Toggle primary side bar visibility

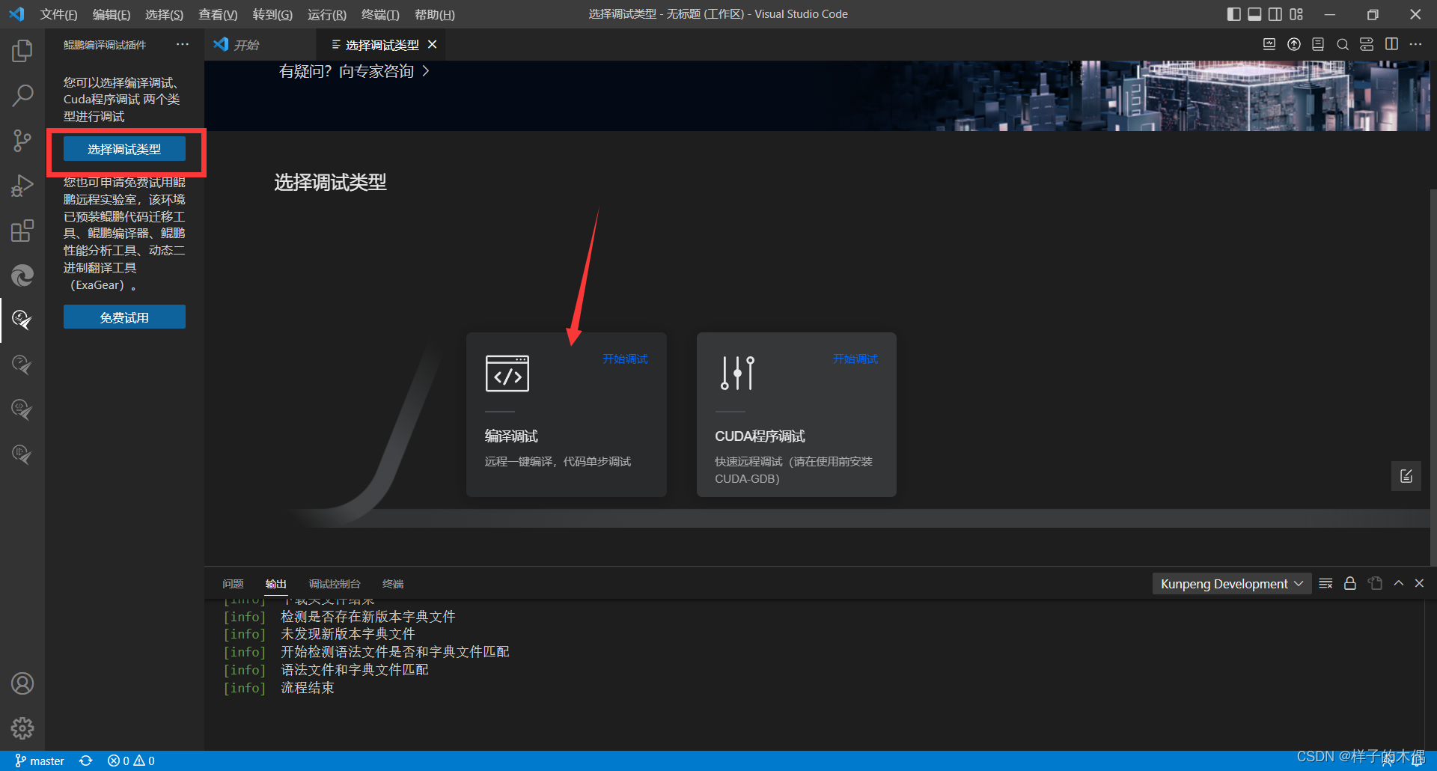[x=1234, y=14]
